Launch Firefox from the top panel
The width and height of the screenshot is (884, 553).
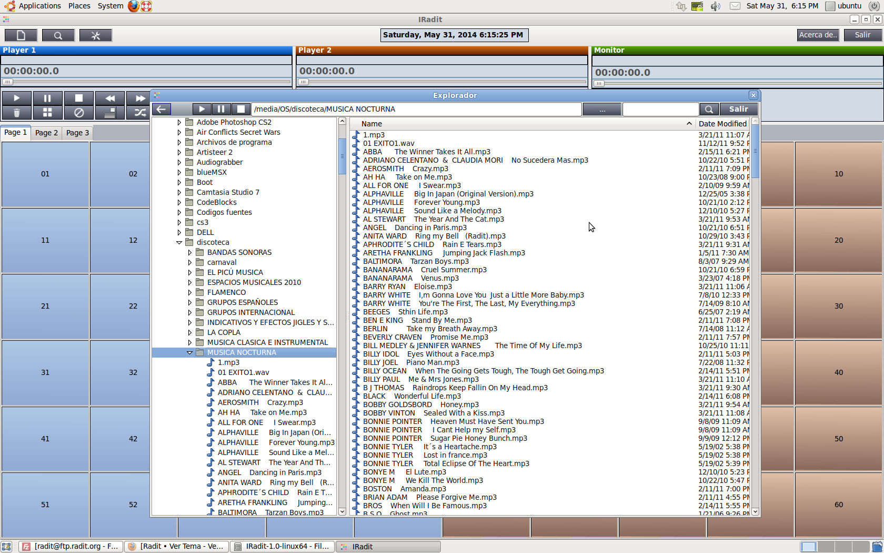click(x=134, y=6)
